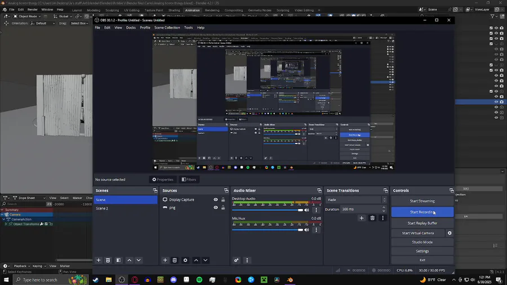Open Orientation Default dropdown in Blender
Screen dimensions: 507x285
(x=43, y=23)
